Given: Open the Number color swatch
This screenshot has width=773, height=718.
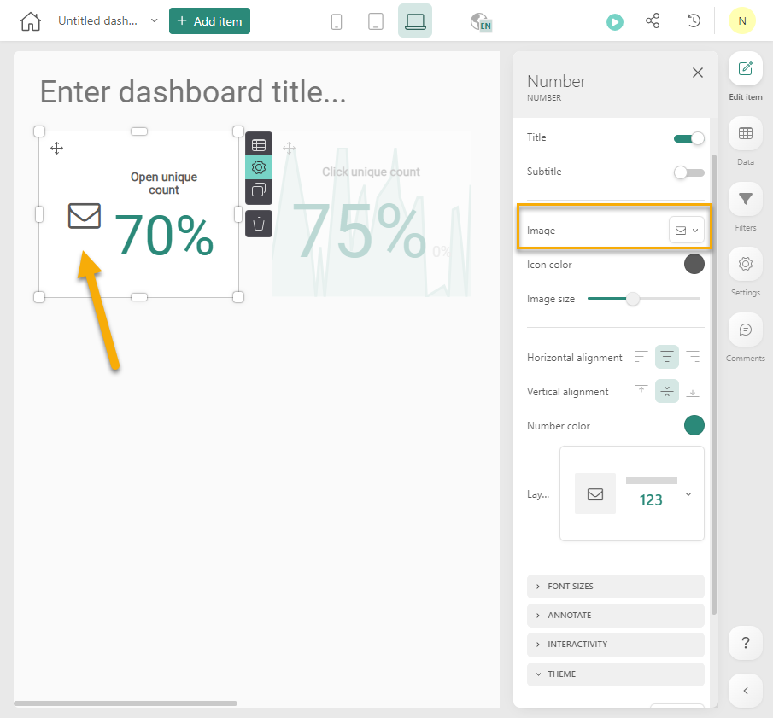Looking at the screenshot, I should tap(694, 425).
